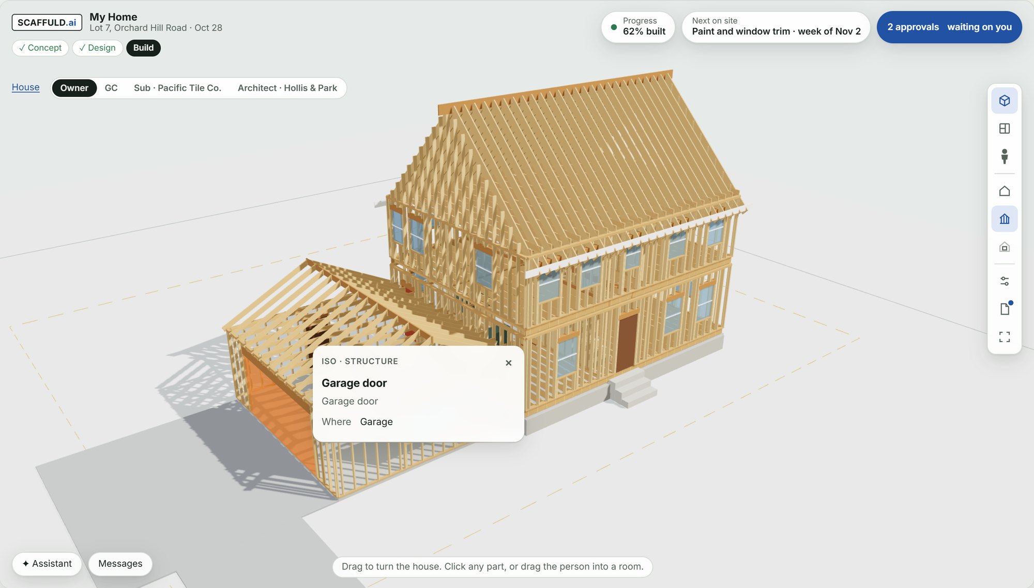Screen dimensions: 1034x588
Task: Click 'Lot 7, Orchard Hill Road · Oct 28' text
Action: pyautogui.click(x=156, y=28)
